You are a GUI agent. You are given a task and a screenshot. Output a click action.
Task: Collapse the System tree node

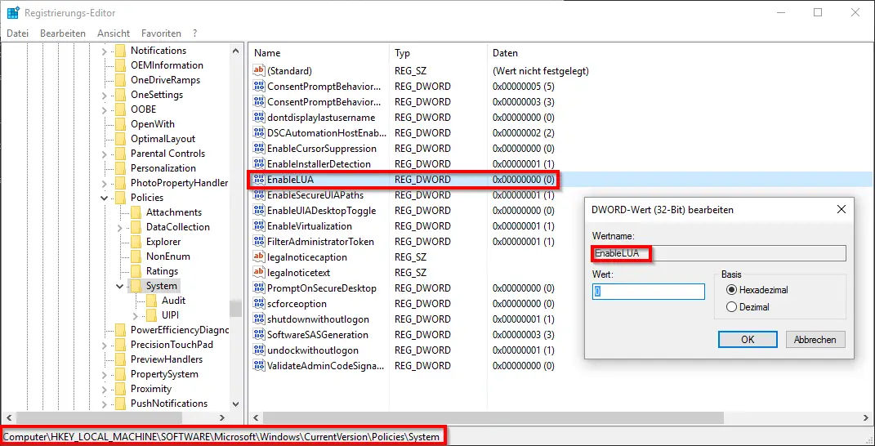pyautogui.click(x=120, y=286)
